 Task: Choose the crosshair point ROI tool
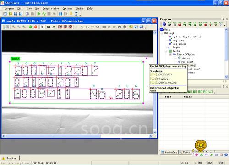tap(77, 27)
